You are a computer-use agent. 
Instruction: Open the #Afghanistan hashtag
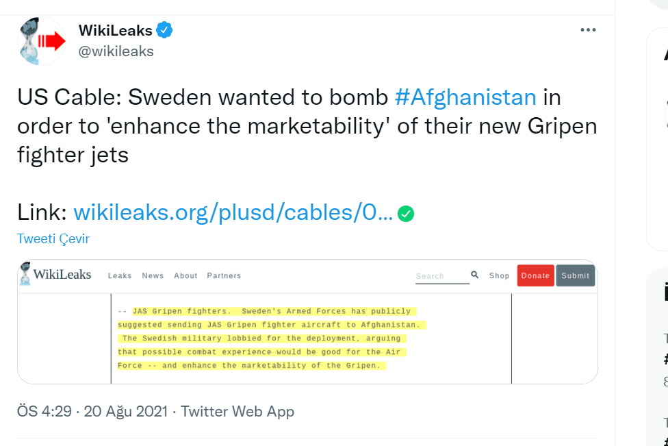465,97
